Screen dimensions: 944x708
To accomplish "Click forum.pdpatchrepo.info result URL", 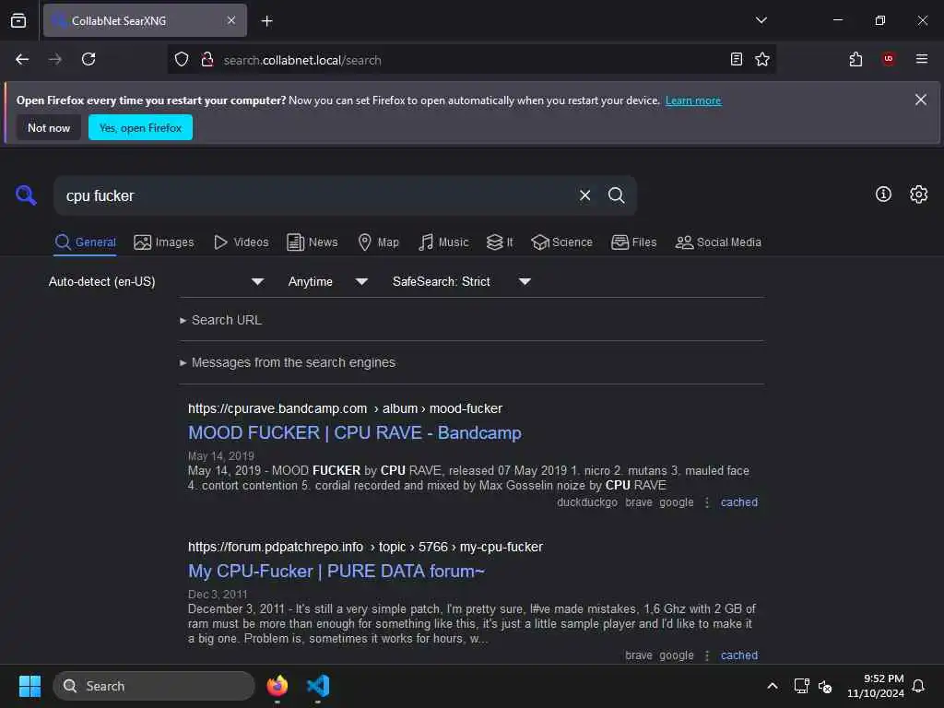I will coord(365,548).
